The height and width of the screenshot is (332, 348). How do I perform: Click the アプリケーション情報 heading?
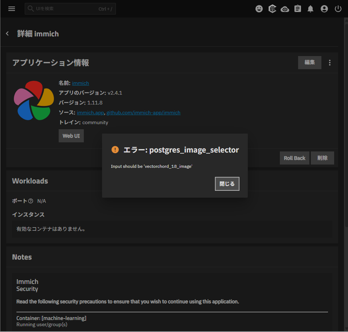pyautogui.click(x=51, y=63)
